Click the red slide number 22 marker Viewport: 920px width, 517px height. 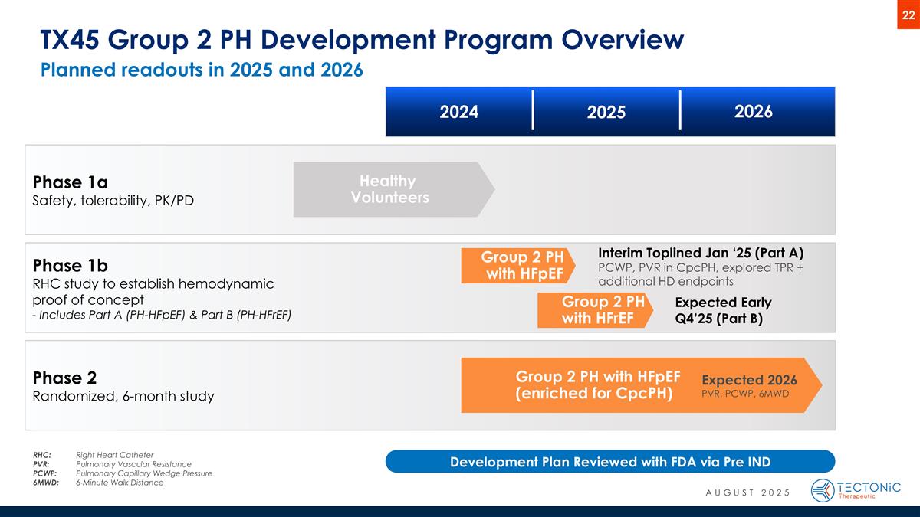coord(907,13)
